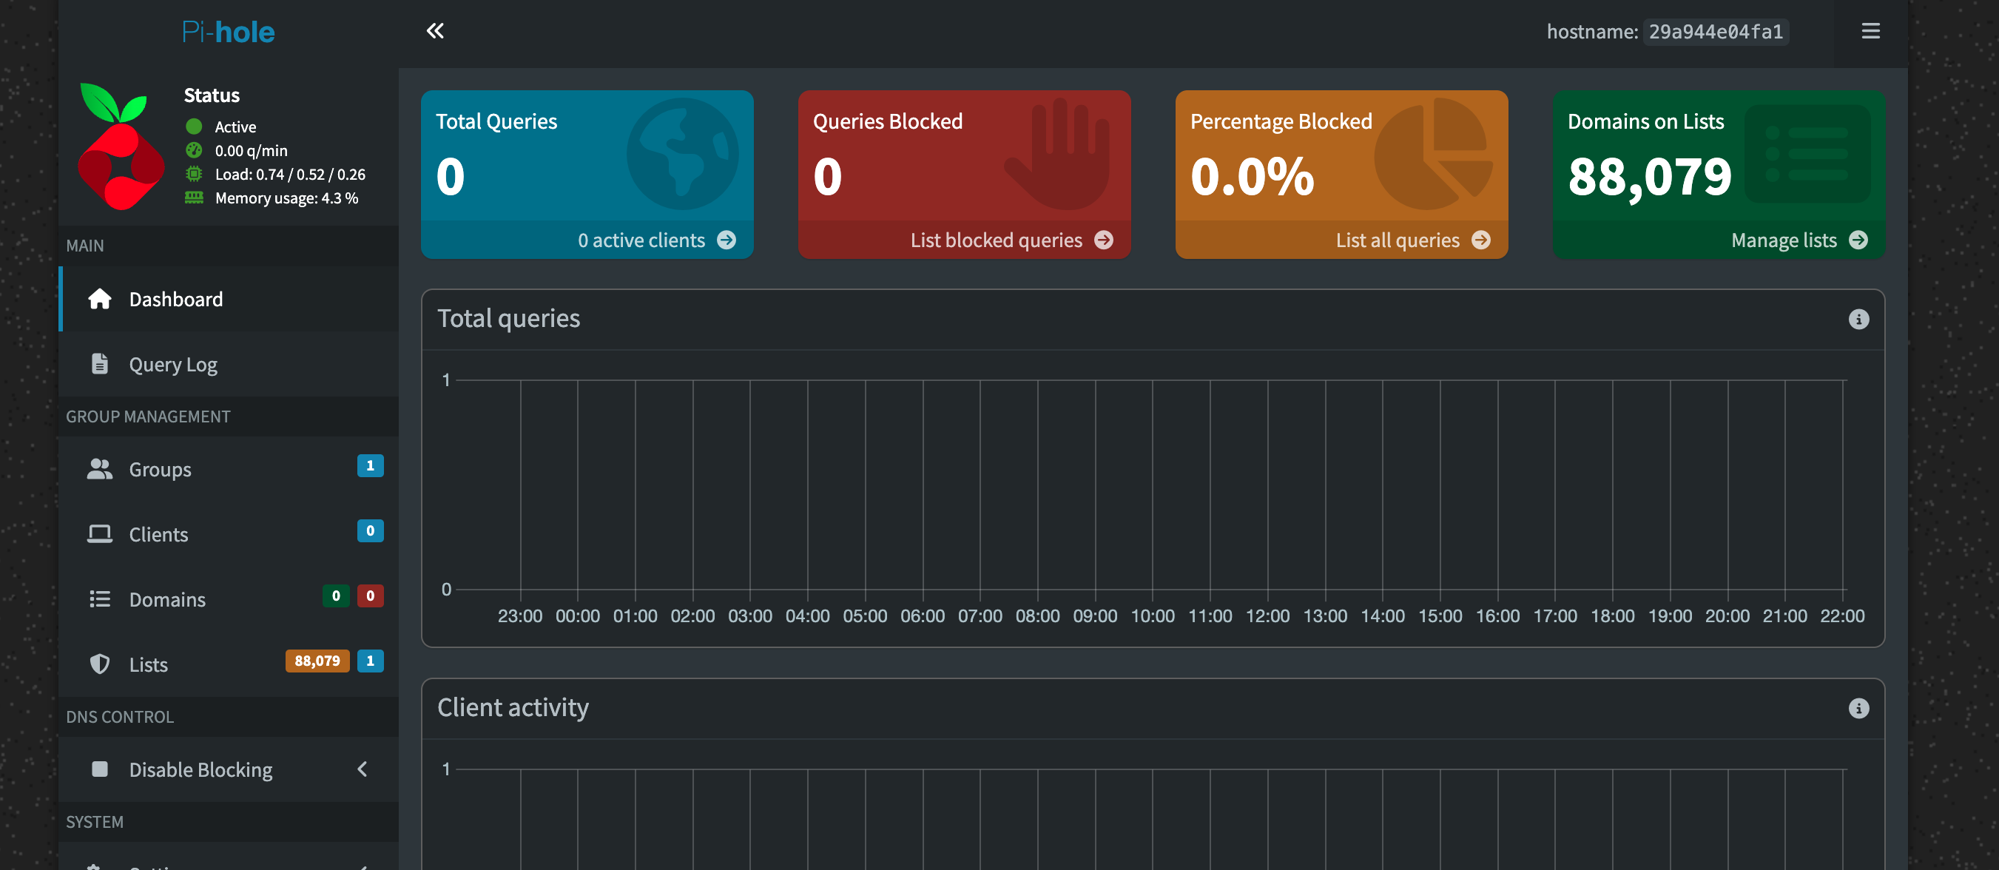Expand the Disable Blocking submenu chevron
This screenshot has height=870, width=1999.
(x=363, y=769)
